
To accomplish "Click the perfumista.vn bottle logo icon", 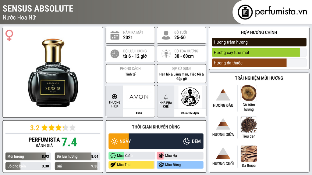I will [245, 12].
